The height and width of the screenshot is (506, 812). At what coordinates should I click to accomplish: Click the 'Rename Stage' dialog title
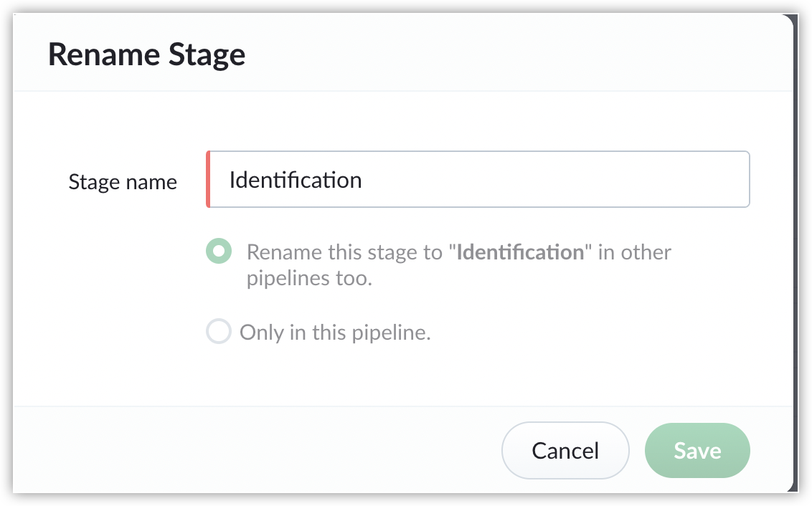pos(146,54)
